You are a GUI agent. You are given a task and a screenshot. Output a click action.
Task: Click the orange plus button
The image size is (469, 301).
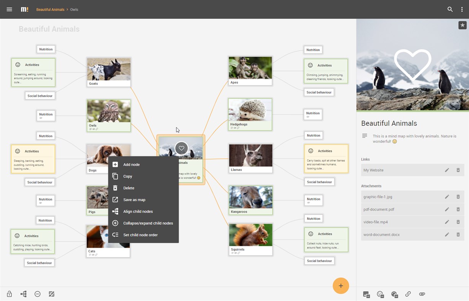click(x=340, y=286)
